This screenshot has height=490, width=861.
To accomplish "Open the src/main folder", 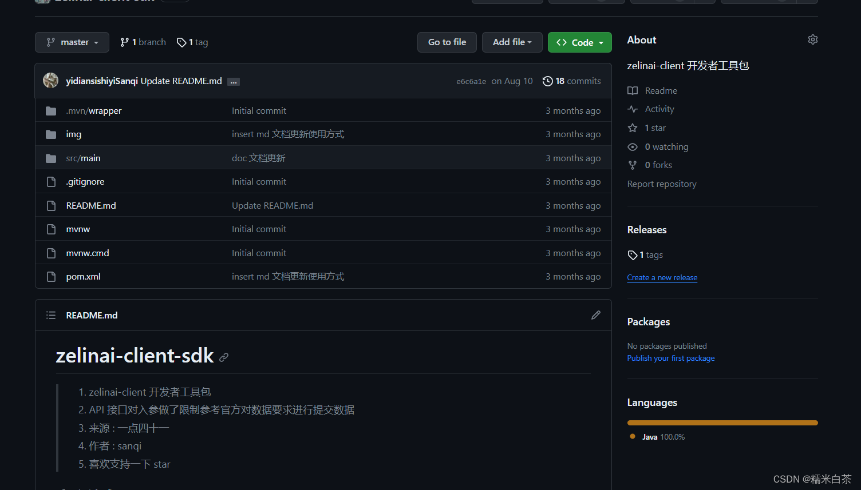I will 83,158.
